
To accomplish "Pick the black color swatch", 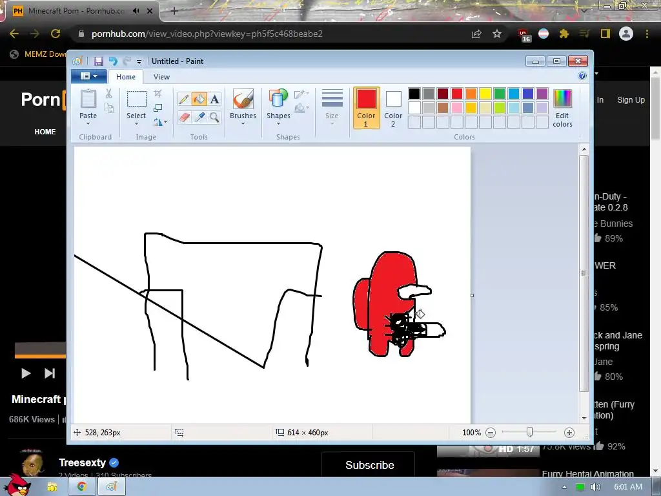I will pos(414,94).
